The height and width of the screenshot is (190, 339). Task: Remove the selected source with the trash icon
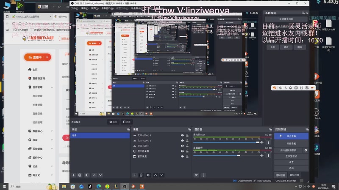pyautogui.click(x=141, y=175)
